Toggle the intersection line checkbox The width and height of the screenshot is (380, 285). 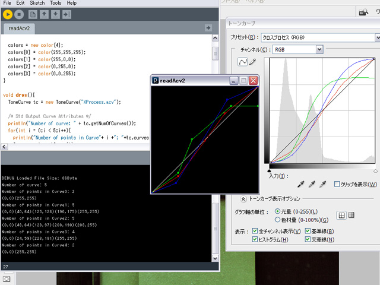[308, 239]
